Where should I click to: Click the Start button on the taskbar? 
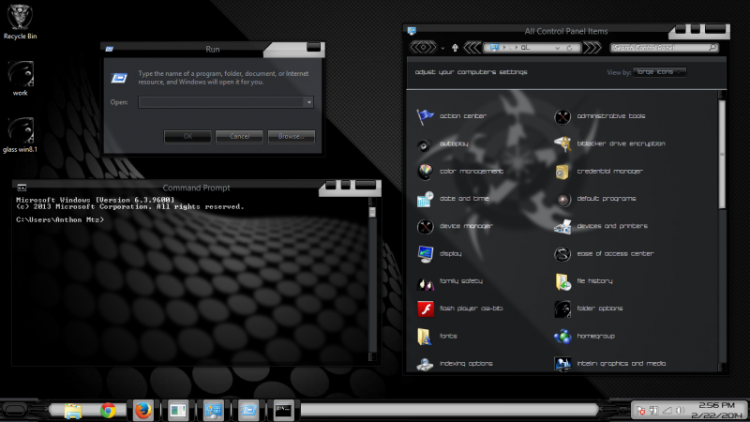click(16, 410)
